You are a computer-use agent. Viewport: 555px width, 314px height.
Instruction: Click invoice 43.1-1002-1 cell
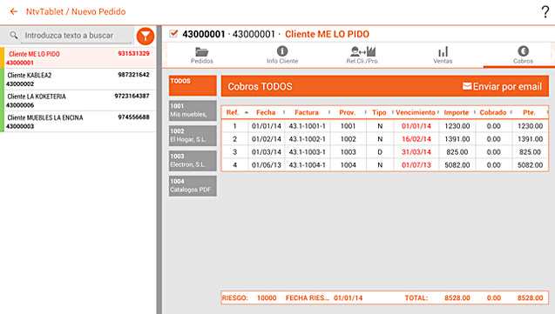click(308, 139)
